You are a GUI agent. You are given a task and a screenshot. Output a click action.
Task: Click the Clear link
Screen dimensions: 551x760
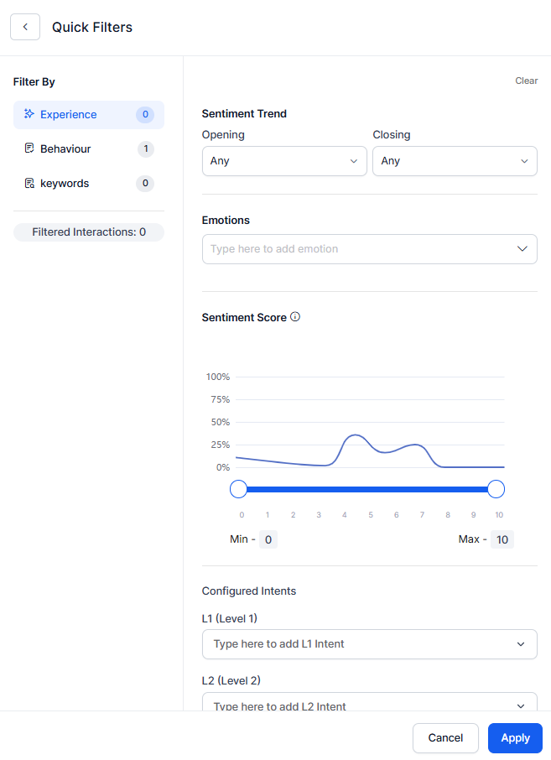(x=526, y=81)
